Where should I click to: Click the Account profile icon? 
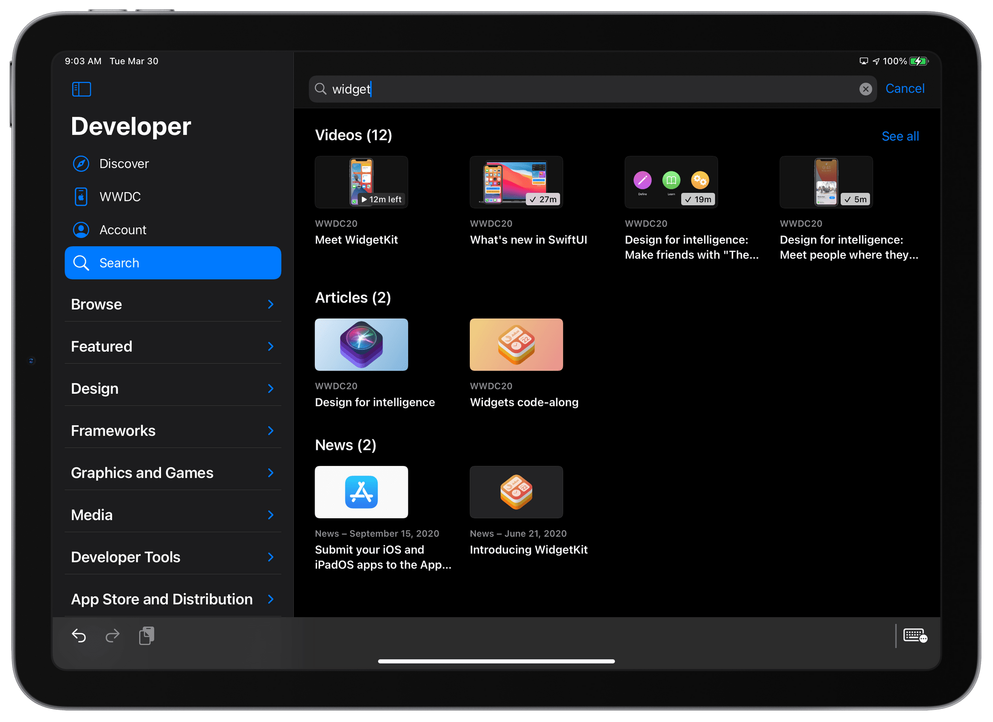coord(81,229)
